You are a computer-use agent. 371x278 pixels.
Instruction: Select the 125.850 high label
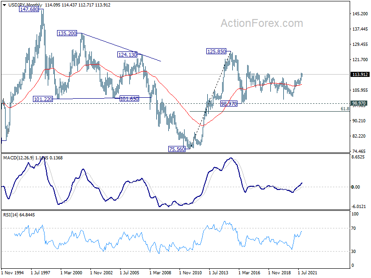pyautogui.click(x=216, y=51)
